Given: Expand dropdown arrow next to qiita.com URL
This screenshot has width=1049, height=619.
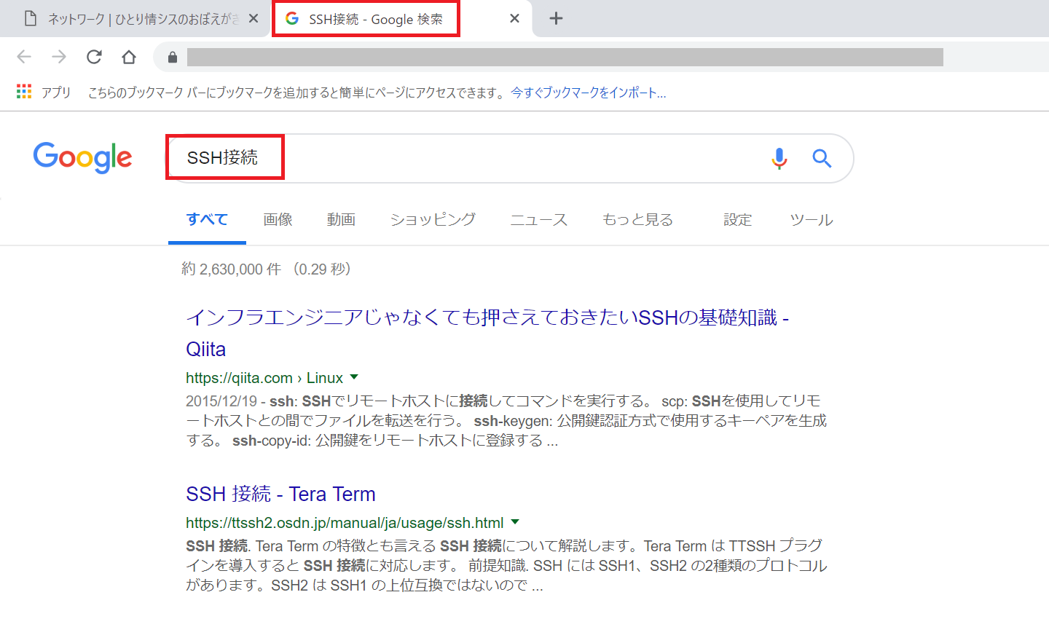Looking at the screenshot, I should [x=354, y=377].
